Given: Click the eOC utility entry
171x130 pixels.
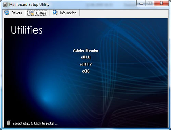Looking at the screenshot, I should 86,71.
